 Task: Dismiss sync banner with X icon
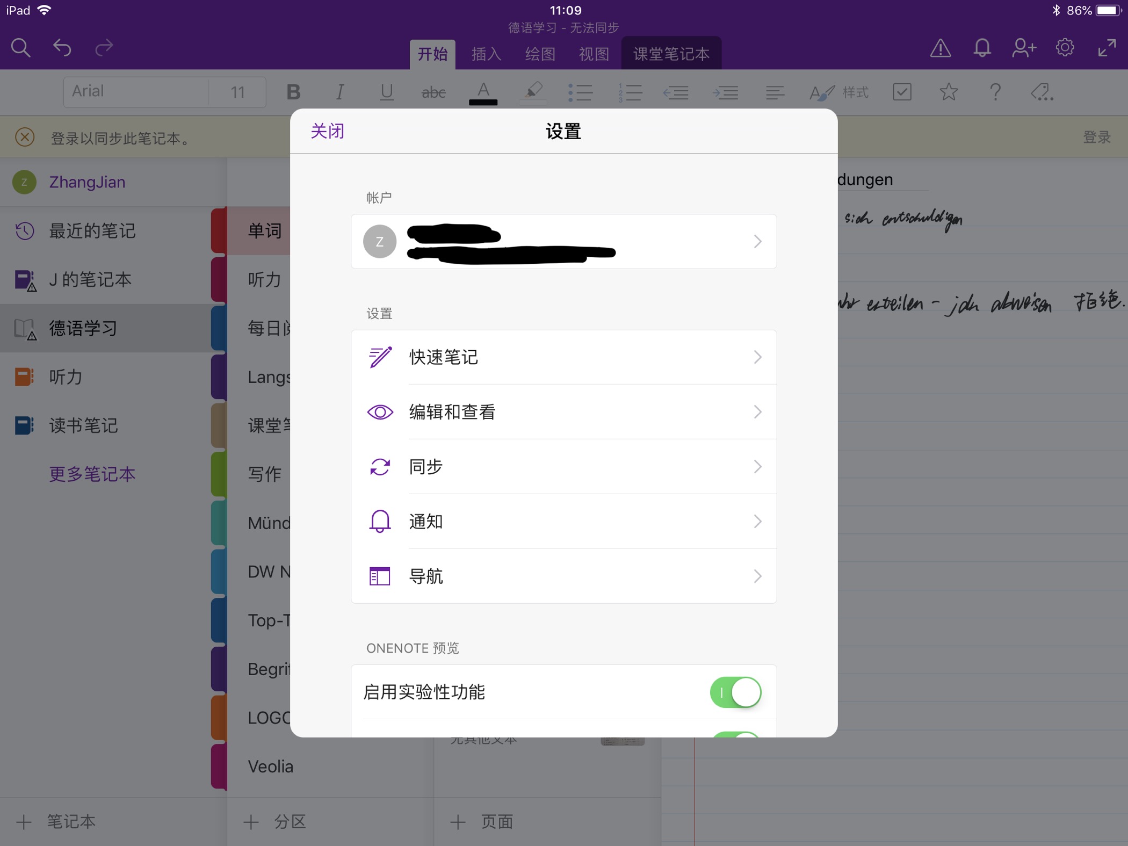[25, 137]
